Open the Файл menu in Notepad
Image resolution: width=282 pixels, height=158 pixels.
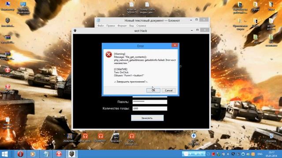[100, 25]
